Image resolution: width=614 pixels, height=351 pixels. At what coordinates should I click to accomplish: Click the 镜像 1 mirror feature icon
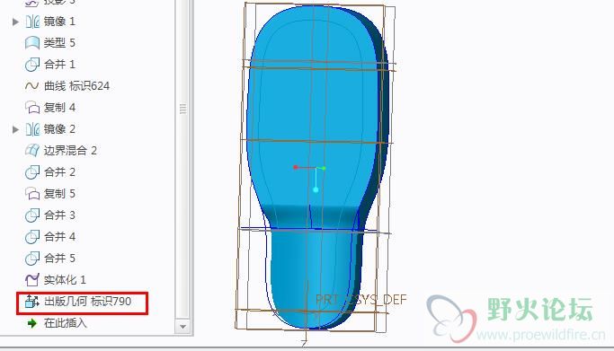pos(32,22)
